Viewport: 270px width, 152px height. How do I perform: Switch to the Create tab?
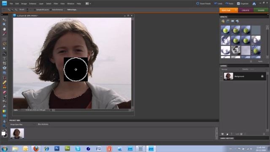(246, 10)
